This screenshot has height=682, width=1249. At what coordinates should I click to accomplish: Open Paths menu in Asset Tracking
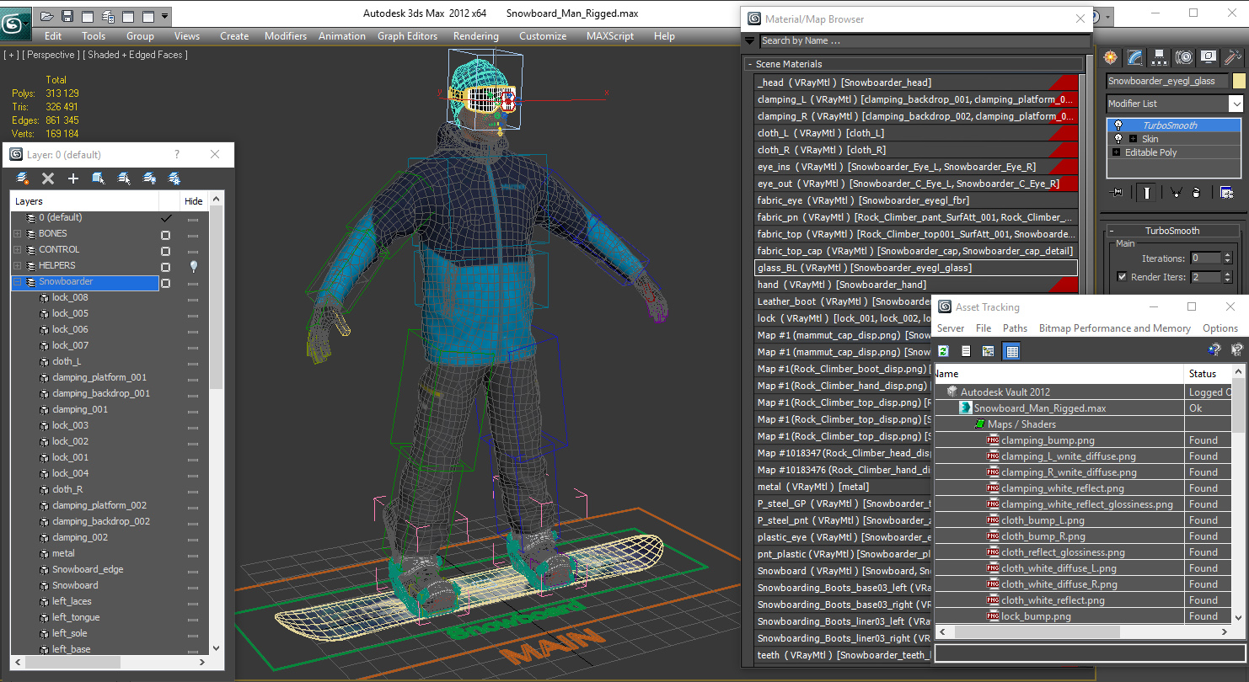(1015, 328)
